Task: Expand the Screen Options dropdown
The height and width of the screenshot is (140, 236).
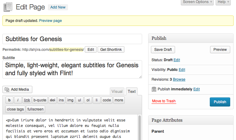Action: (x=198, y=2)
